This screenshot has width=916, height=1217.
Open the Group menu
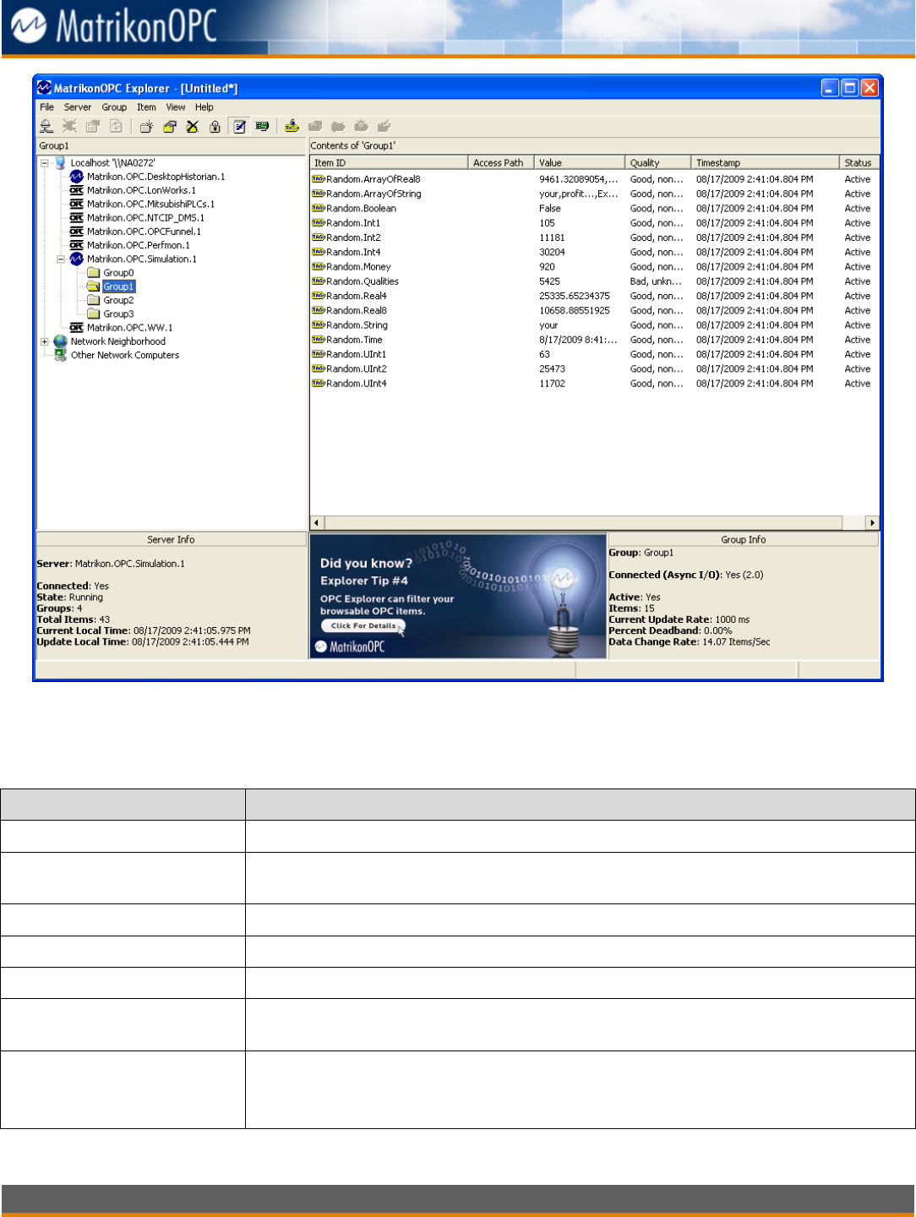[x=114, y=107]
